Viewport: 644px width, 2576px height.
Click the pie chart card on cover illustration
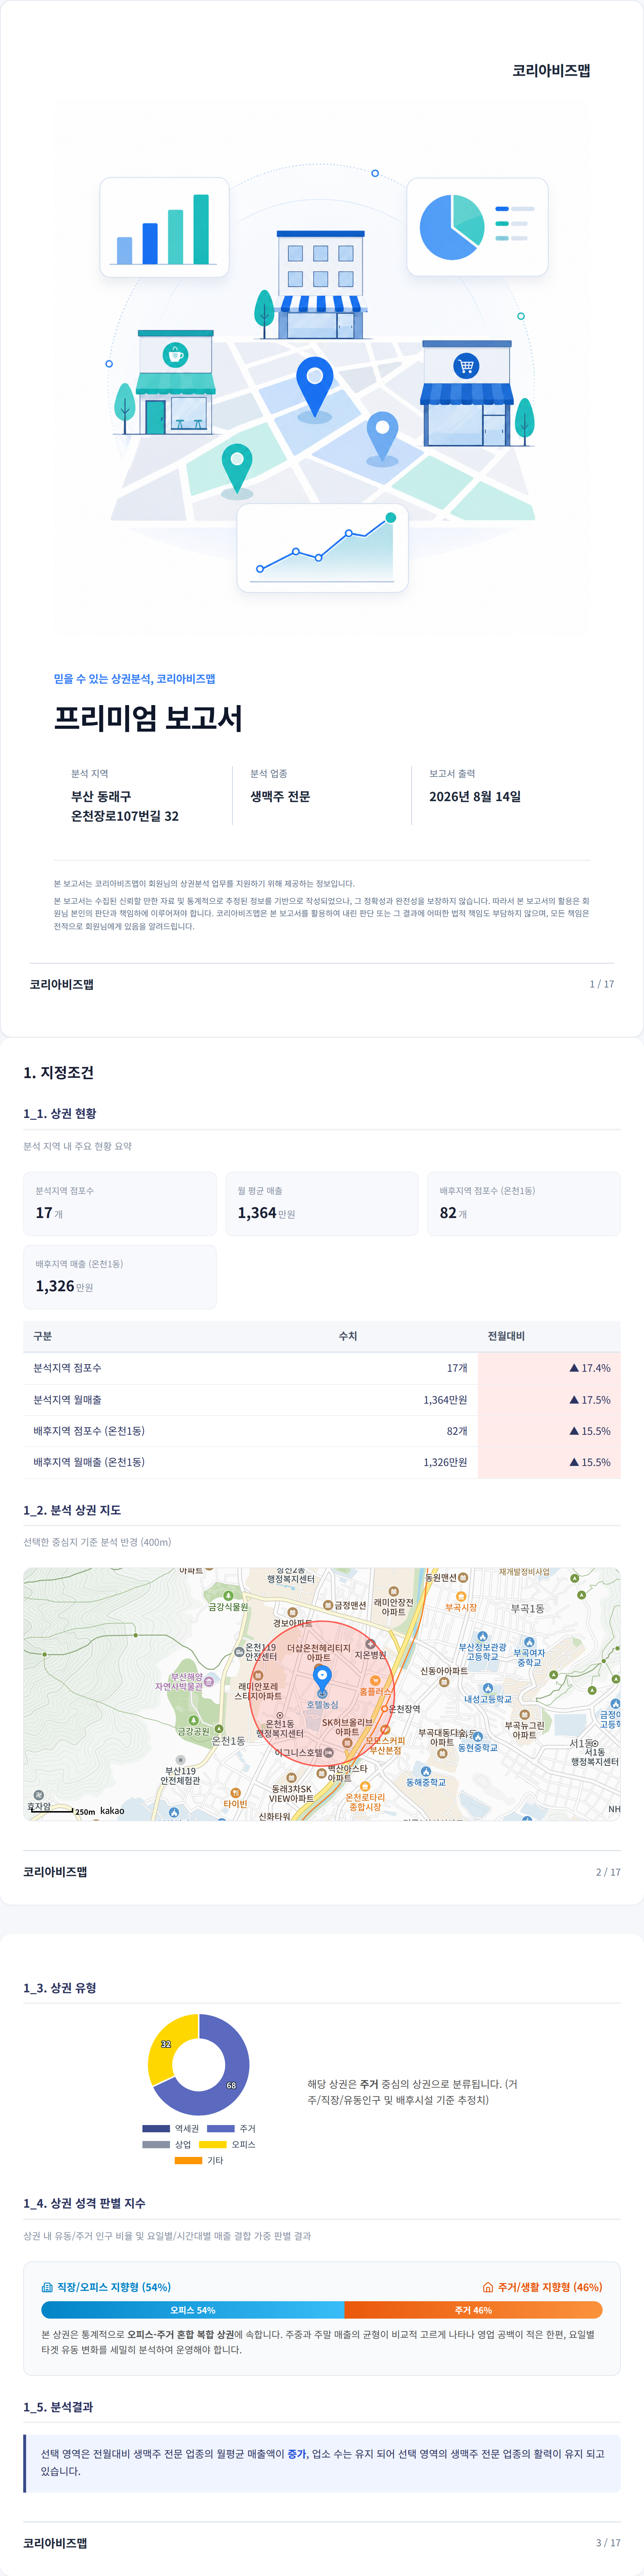point(477,227)
